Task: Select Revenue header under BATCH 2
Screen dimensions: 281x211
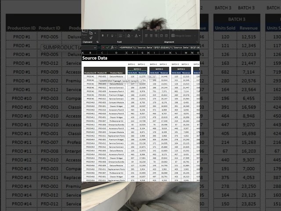Action: click(164, 73)
